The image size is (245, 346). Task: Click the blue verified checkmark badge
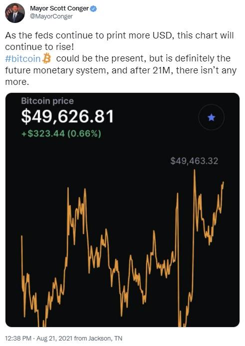(93, 8)
